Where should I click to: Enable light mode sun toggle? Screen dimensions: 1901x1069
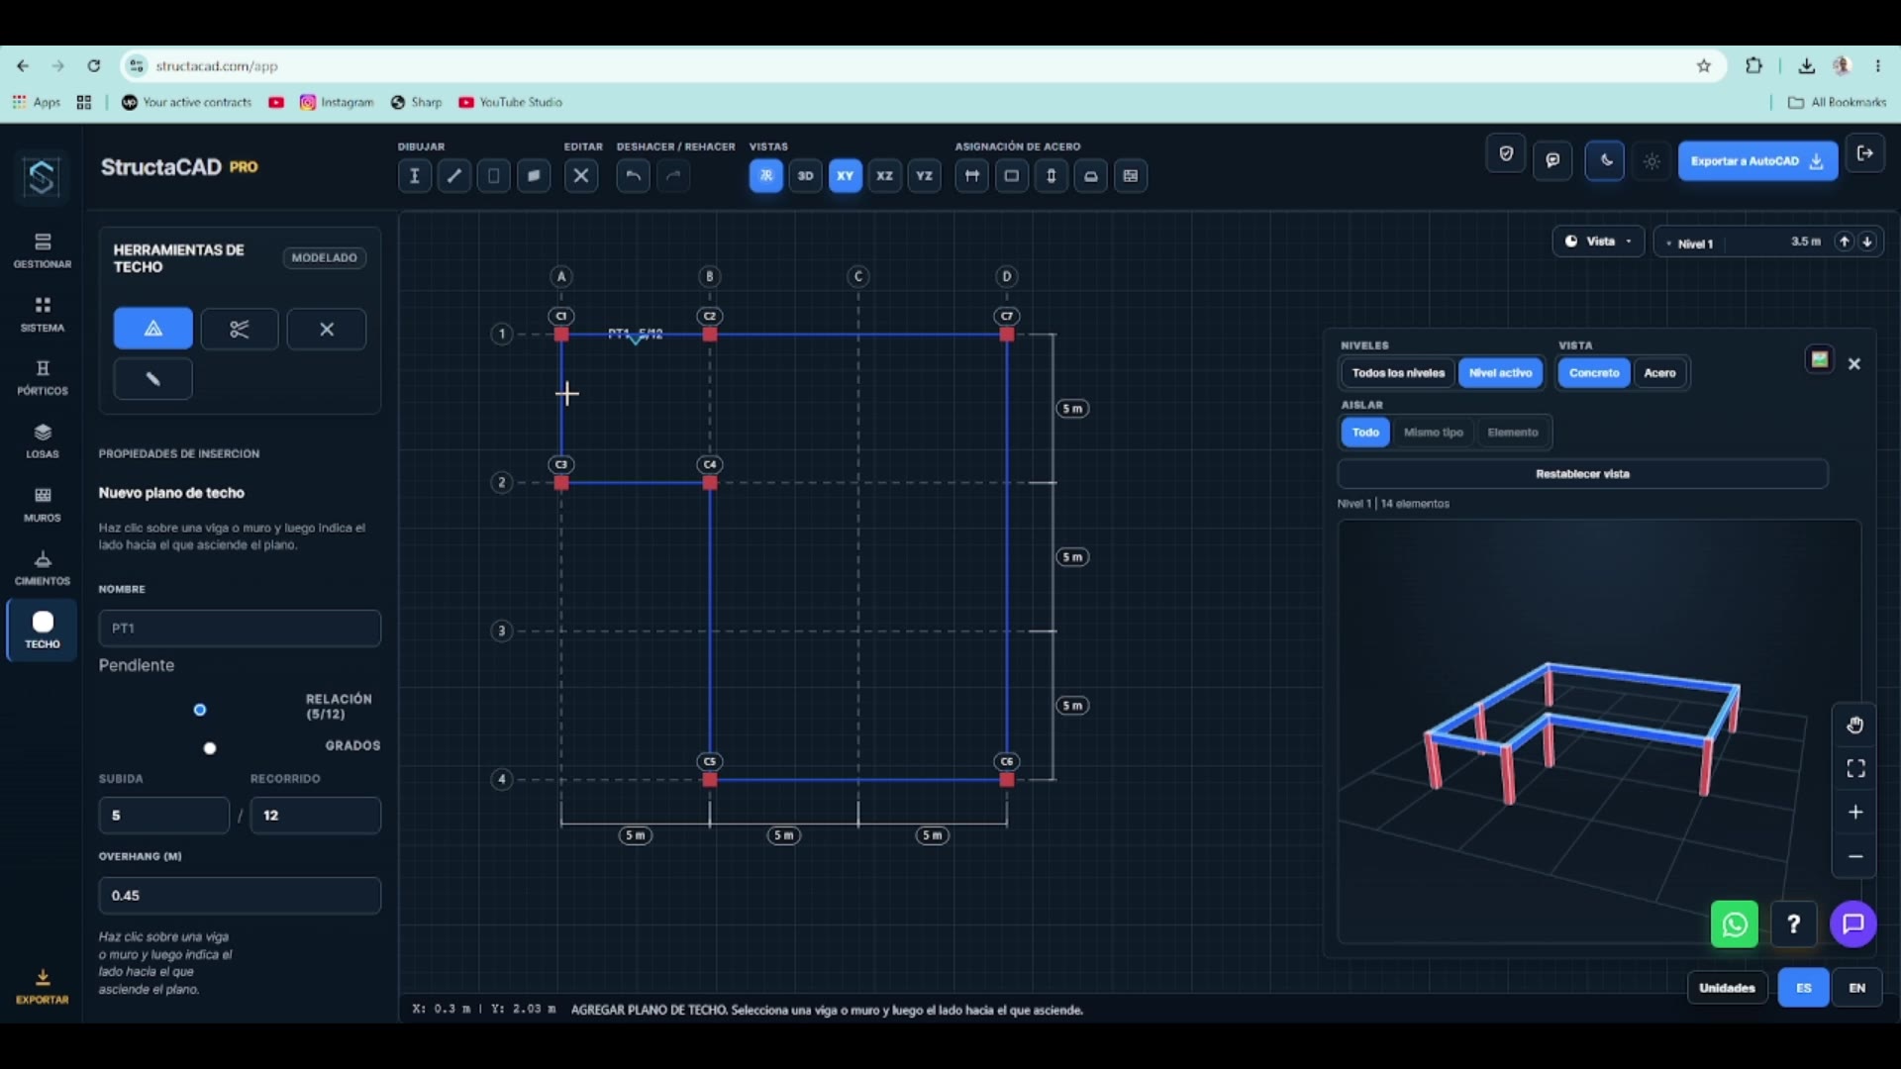point(1651,161)
